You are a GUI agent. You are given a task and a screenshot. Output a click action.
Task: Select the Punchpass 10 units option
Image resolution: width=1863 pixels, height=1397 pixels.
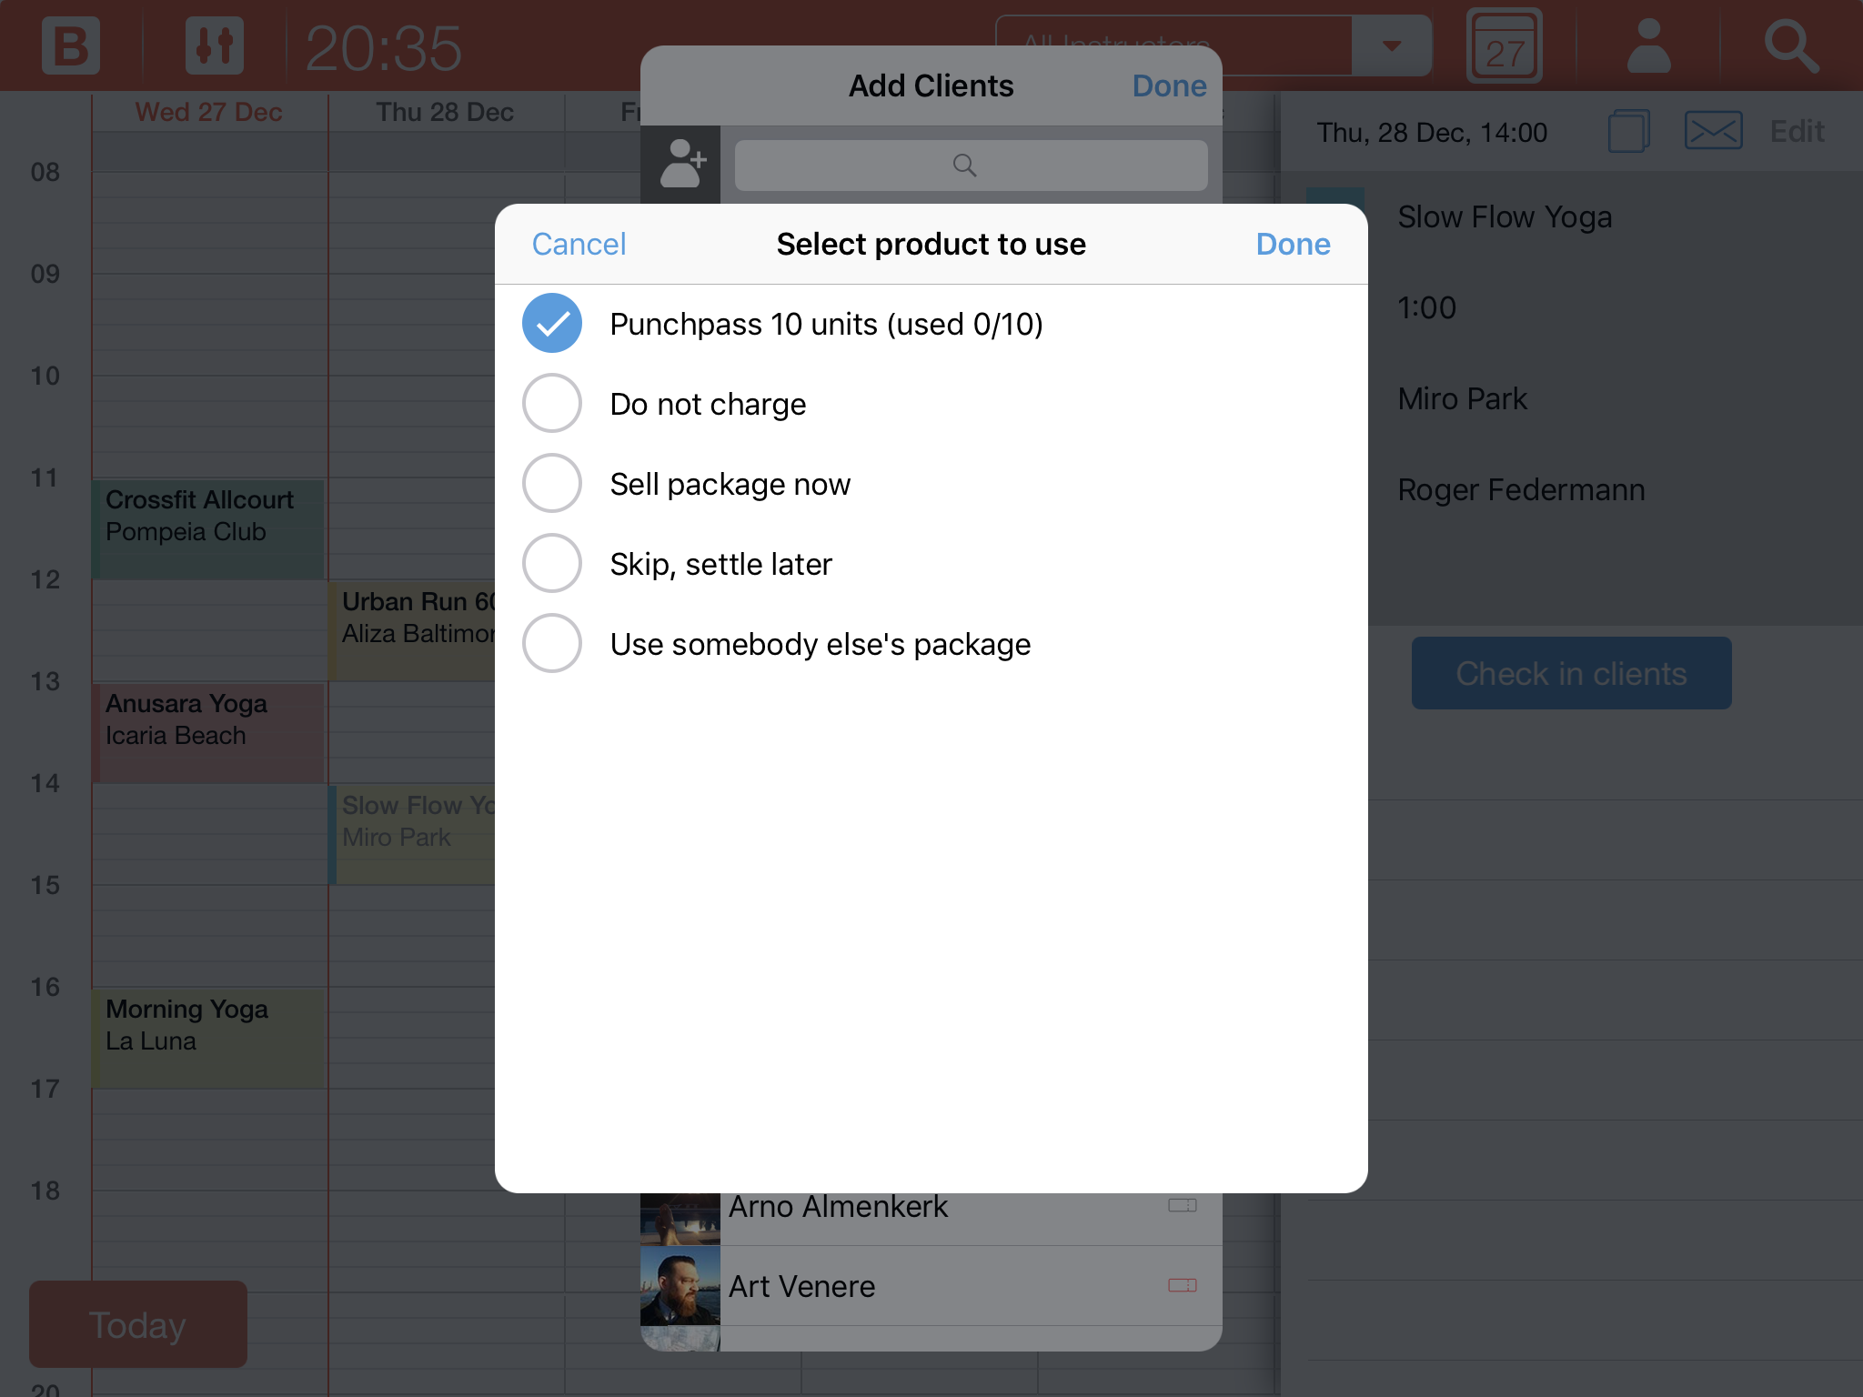pyautogui.click(x=552, y=324)
